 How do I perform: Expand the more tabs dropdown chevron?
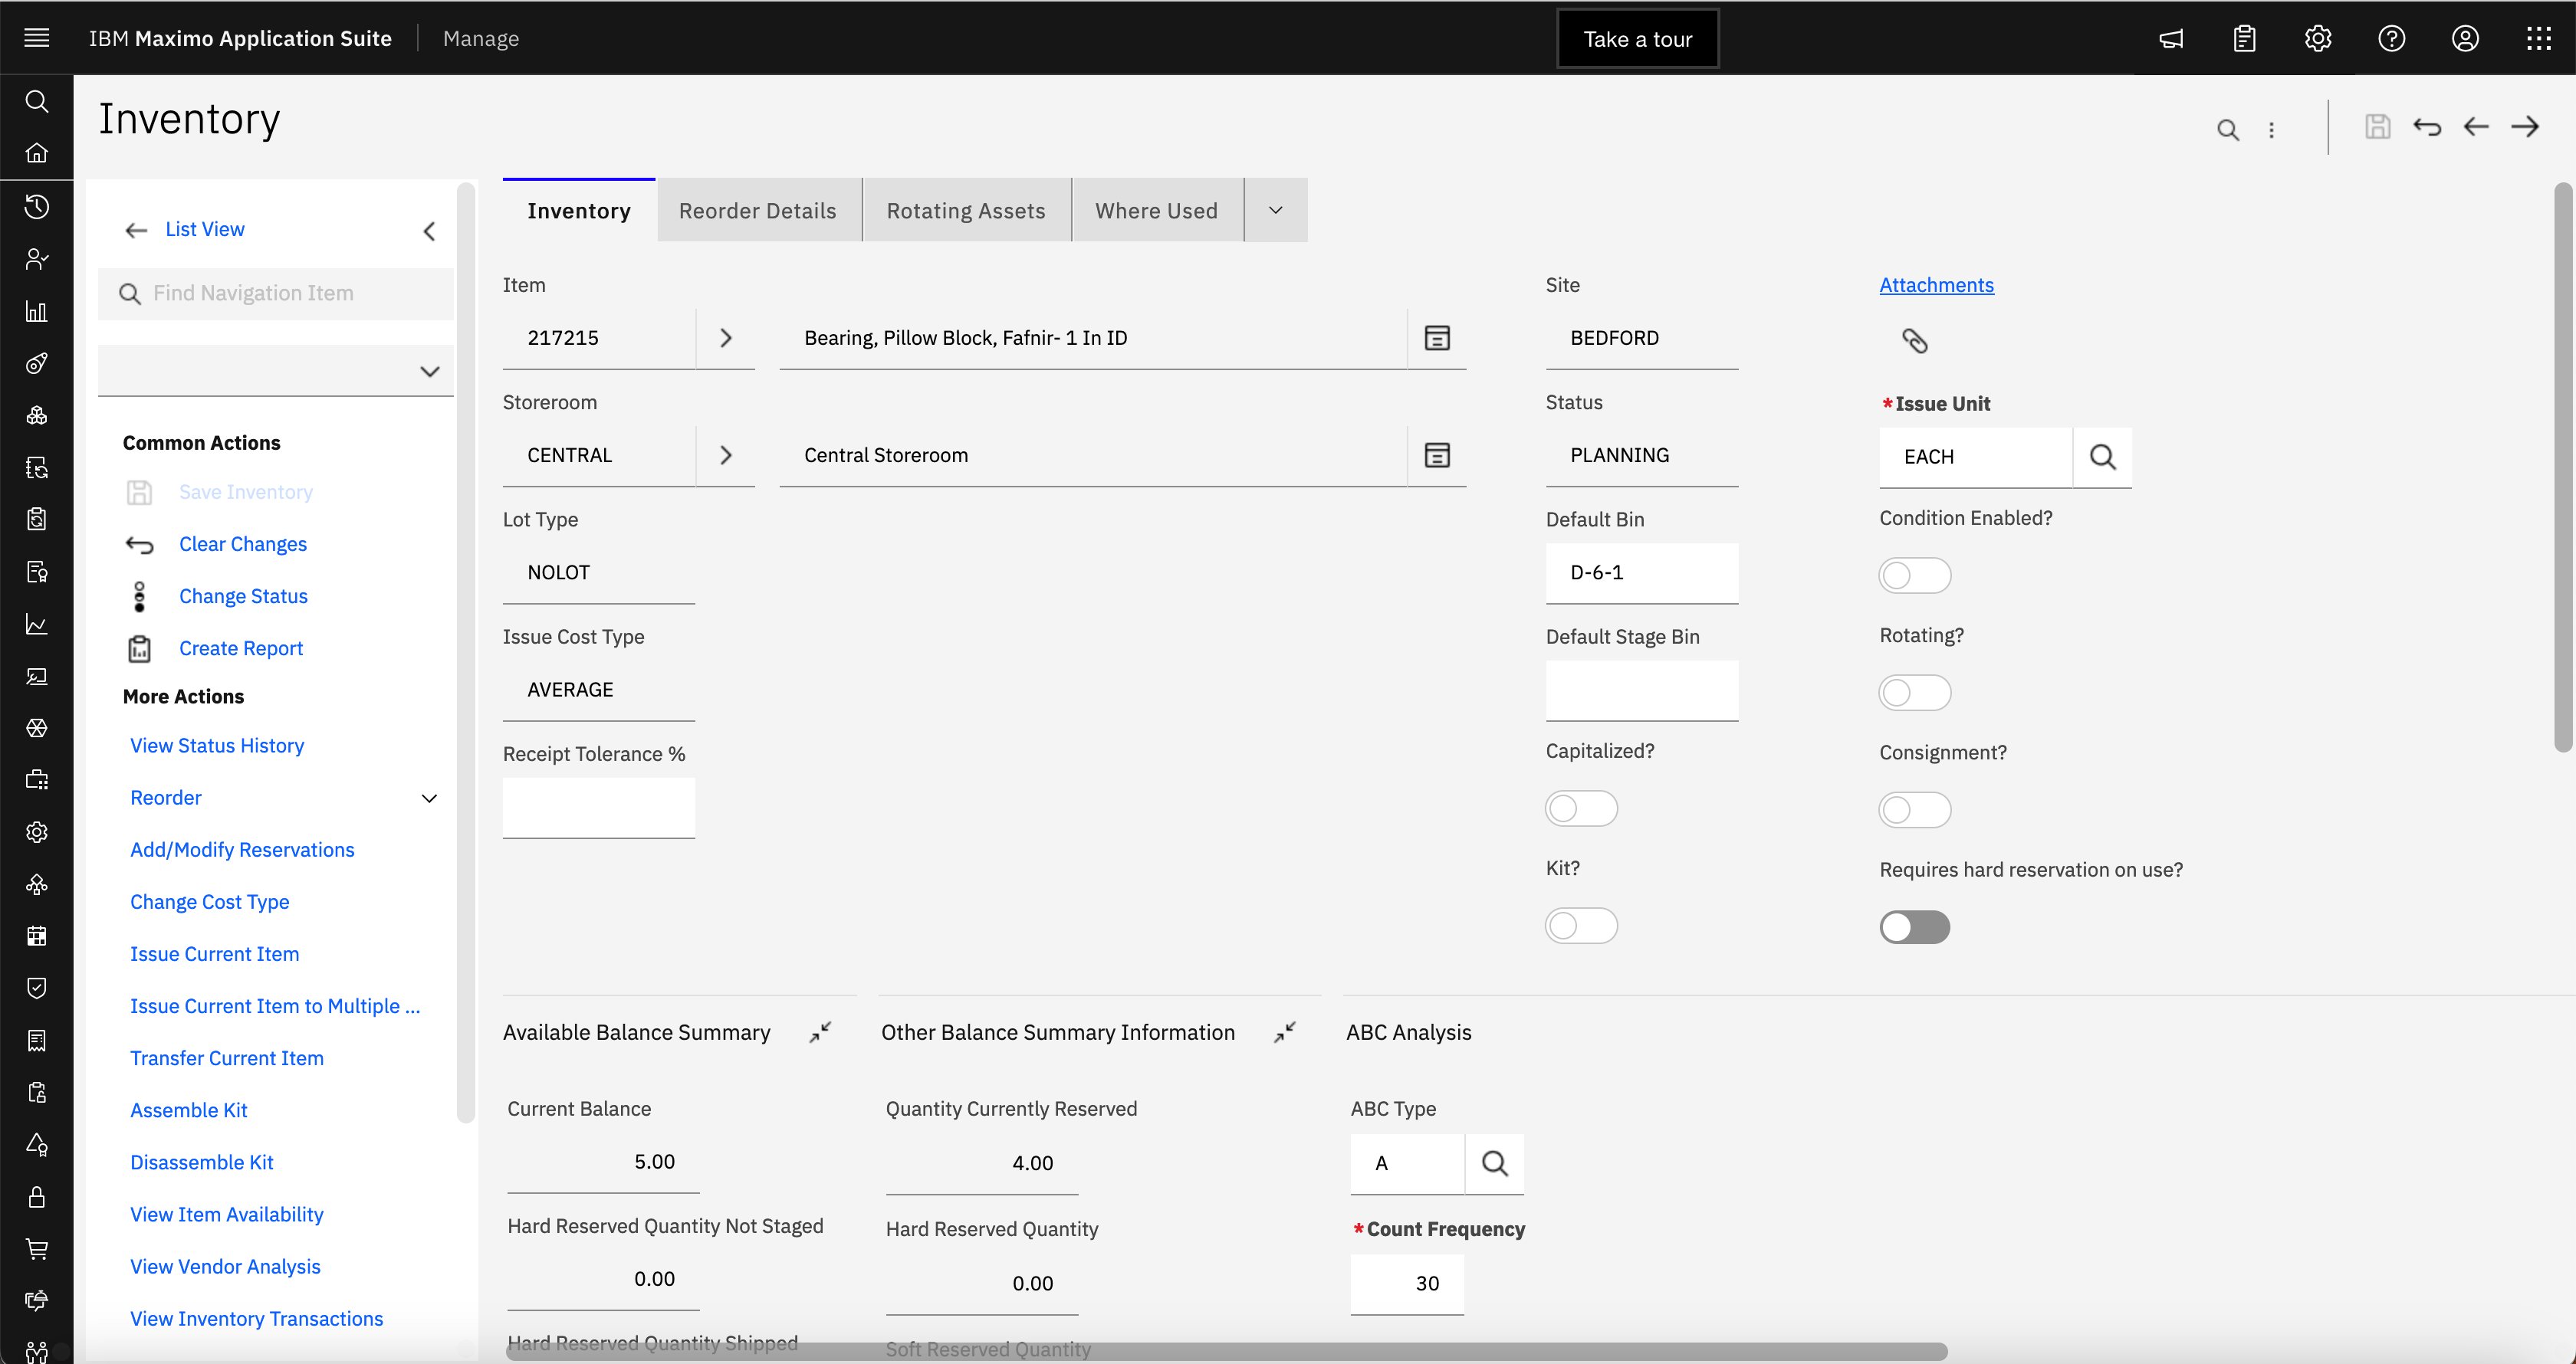click(1275, 210)
